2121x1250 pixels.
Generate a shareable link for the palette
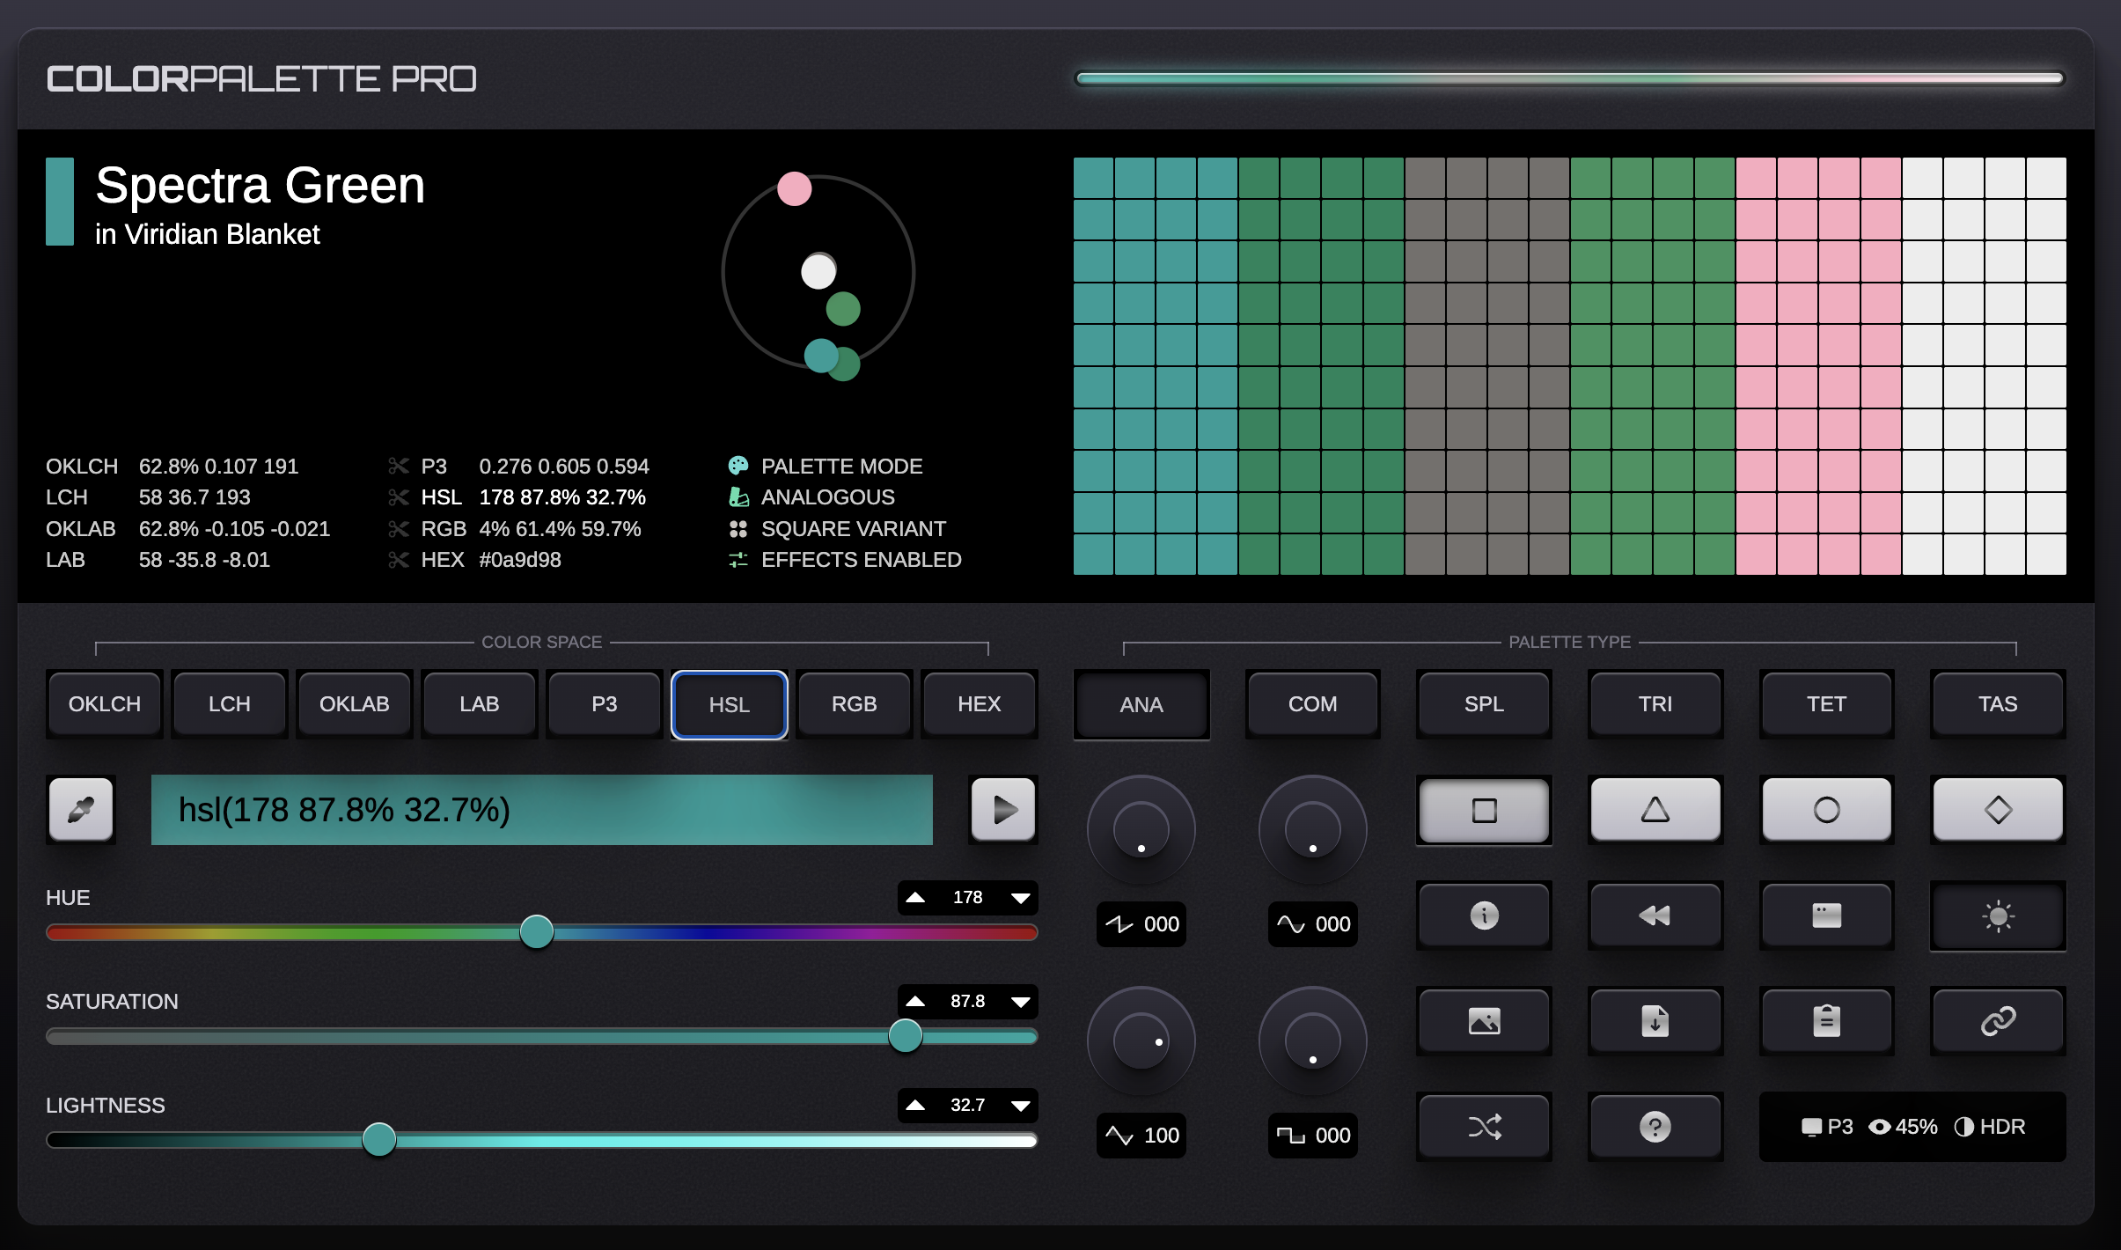1995,1021
